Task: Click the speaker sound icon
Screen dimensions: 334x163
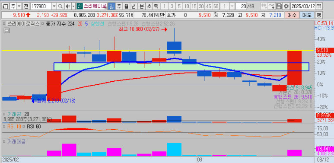Action: 68,6
